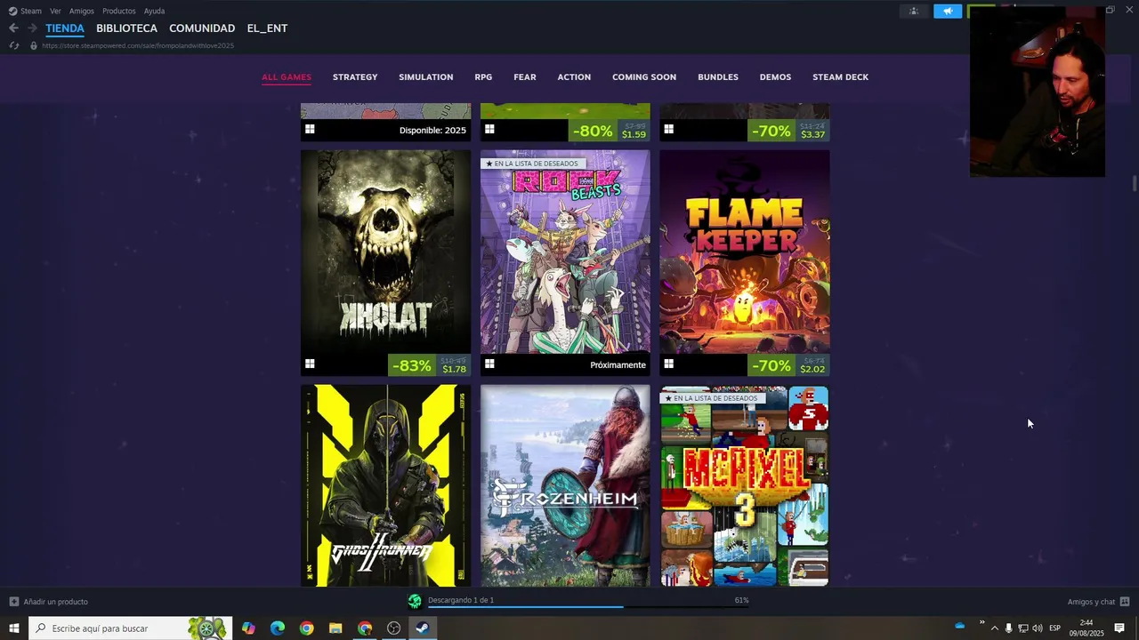
Task: Click the Disponible: 2025 release label
Action: (x=432, y=131)
